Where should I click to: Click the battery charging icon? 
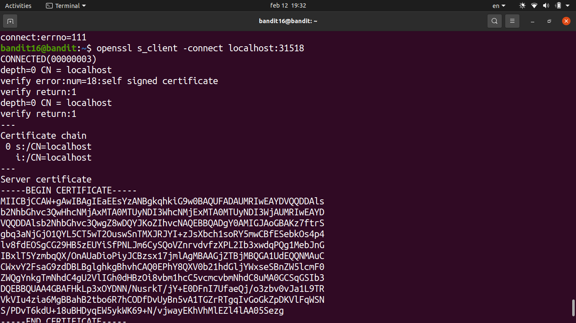pyautogui.click(x=558, y=6)
